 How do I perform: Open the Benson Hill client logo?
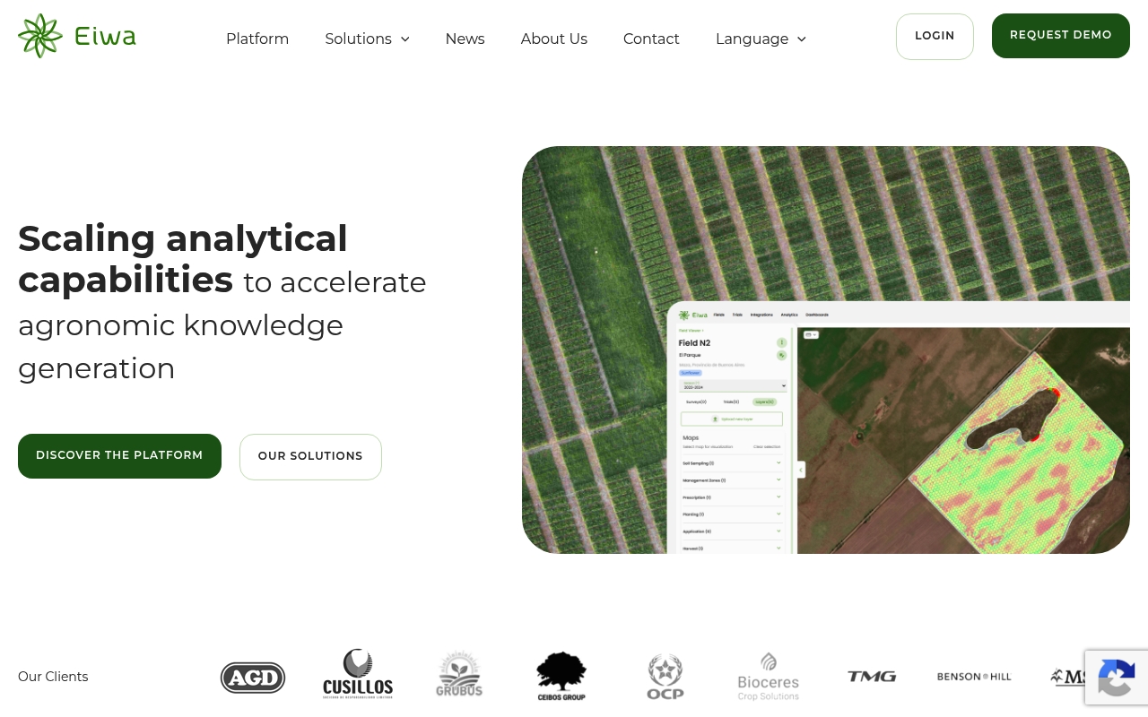click(974, 677)
